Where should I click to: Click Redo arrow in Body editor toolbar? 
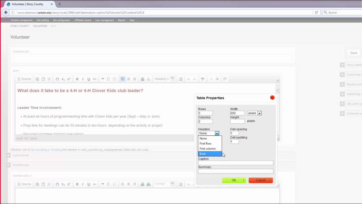pyautogui.click(x=194, y=79)
